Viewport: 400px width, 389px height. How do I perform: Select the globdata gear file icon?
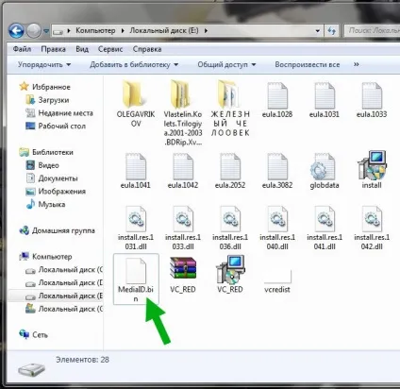tap(324, 167)
